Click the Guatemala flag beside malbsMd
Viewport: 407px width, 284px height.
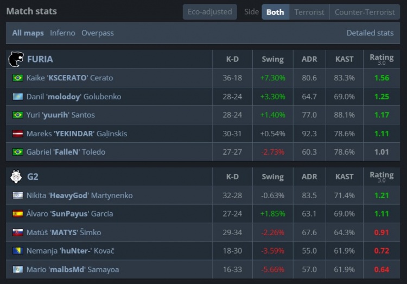(18, 269)
